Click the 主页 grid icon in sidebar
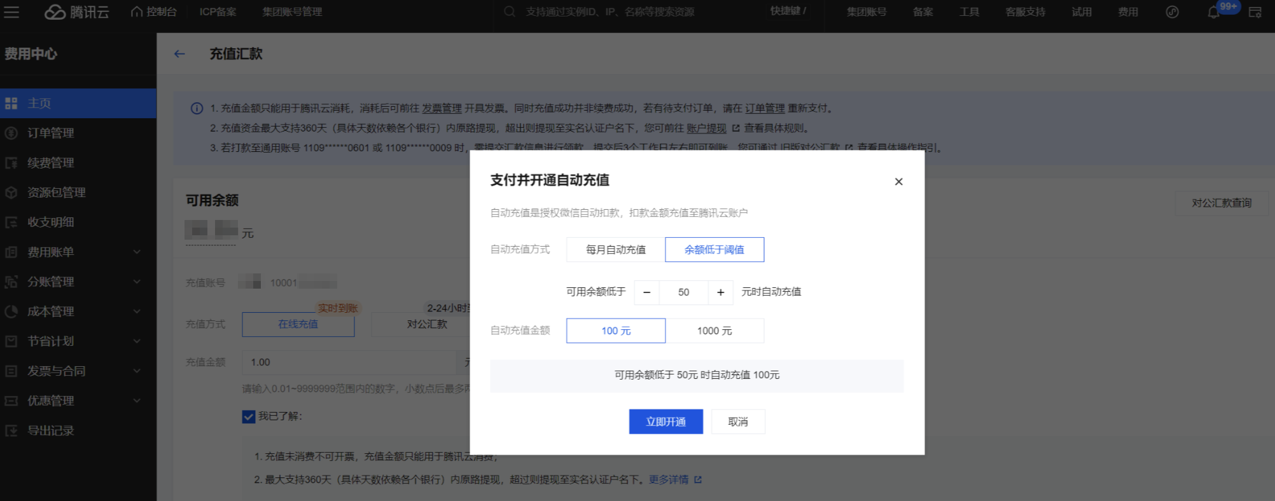Screen dimensions: 1275x501 (x=11, y=104)
